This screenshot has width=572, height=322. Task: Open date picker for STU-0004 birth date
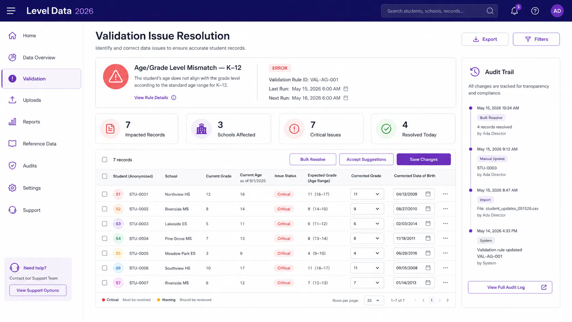(428, 238)
